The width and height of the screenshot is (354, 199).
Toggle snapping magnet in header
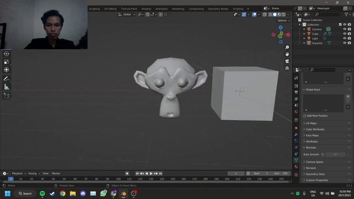pos(148,15)
